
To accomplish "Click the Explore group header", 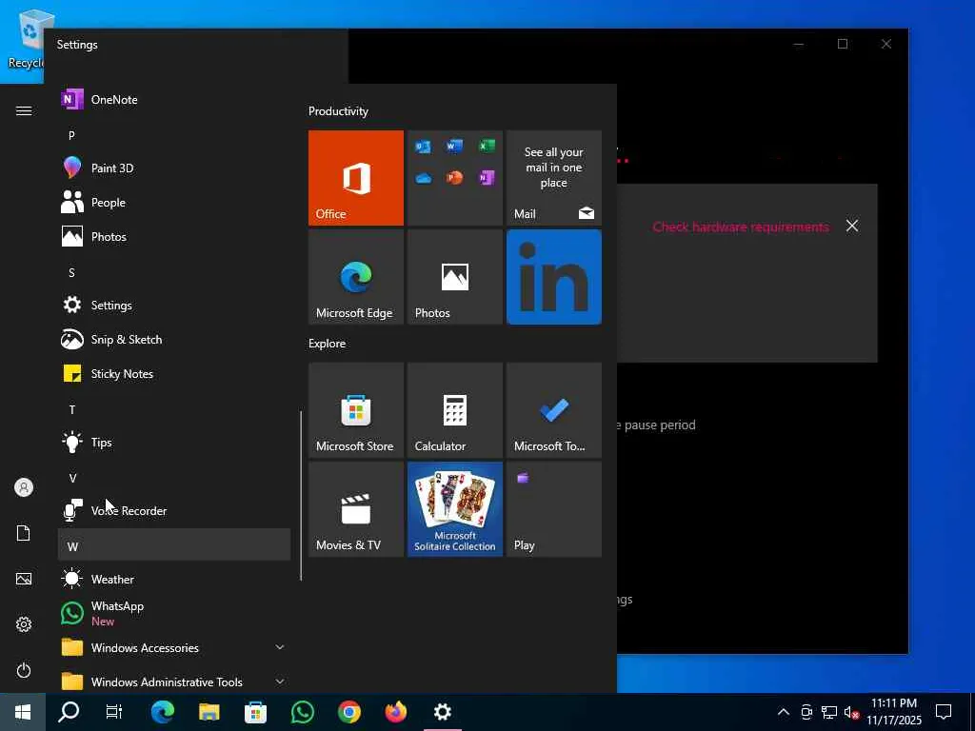I will pyautogui.click(x=328, y=343).
